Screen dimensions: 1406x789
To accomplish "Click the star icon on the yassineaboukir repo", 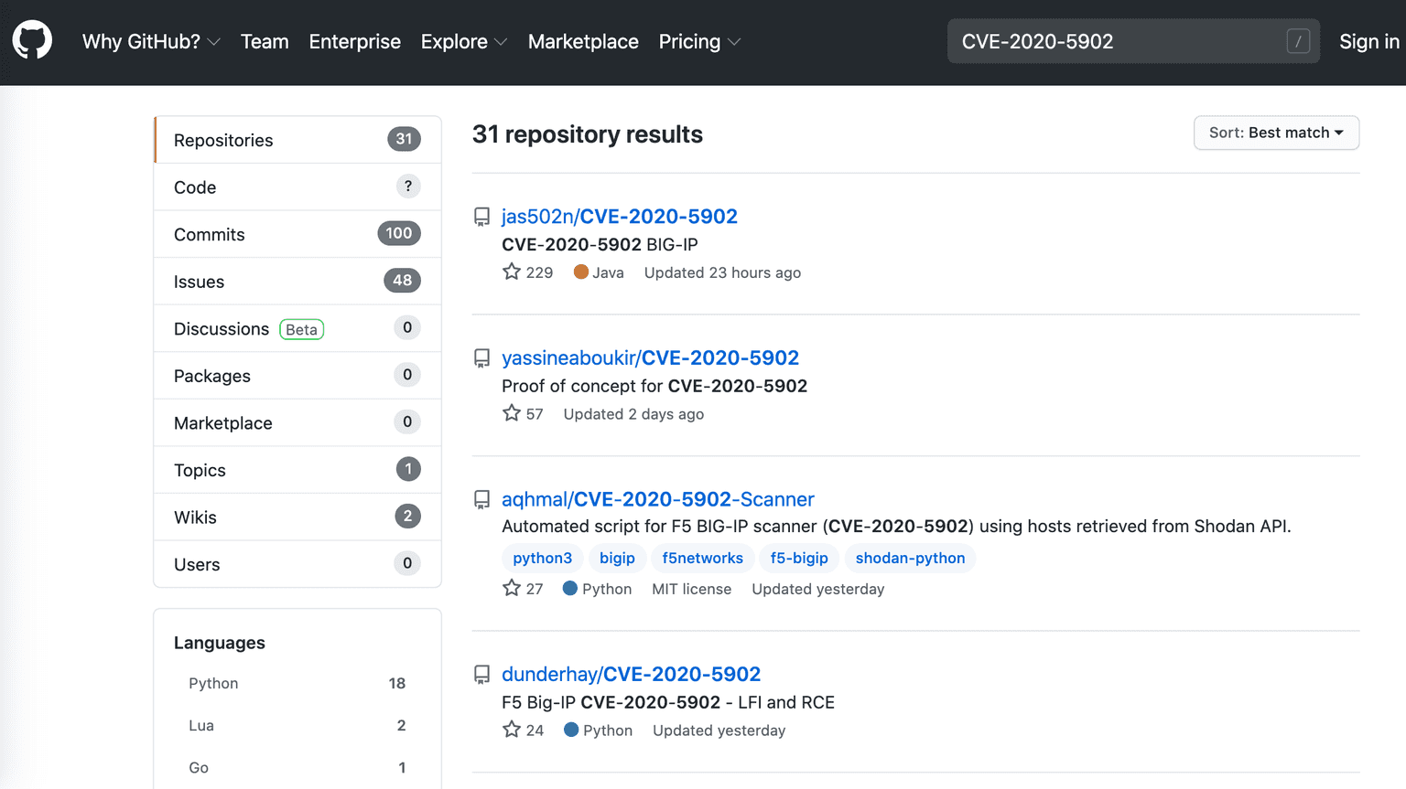I will [511, 413].
